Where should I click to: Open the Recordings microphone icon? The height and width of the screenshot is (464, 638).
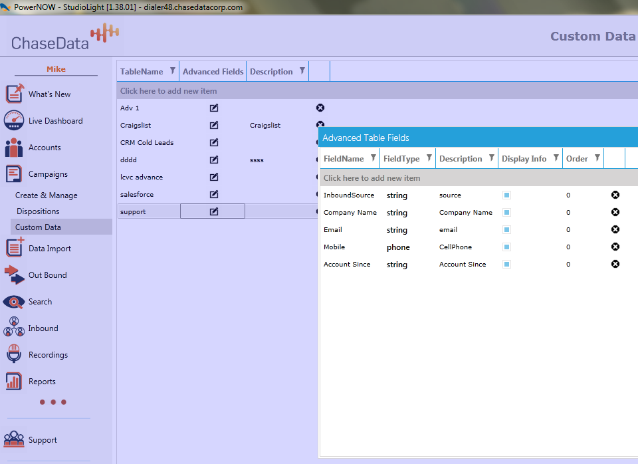point(14,355)
